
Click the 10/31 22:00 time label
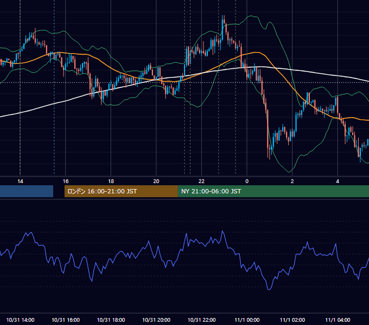(201, 320)
